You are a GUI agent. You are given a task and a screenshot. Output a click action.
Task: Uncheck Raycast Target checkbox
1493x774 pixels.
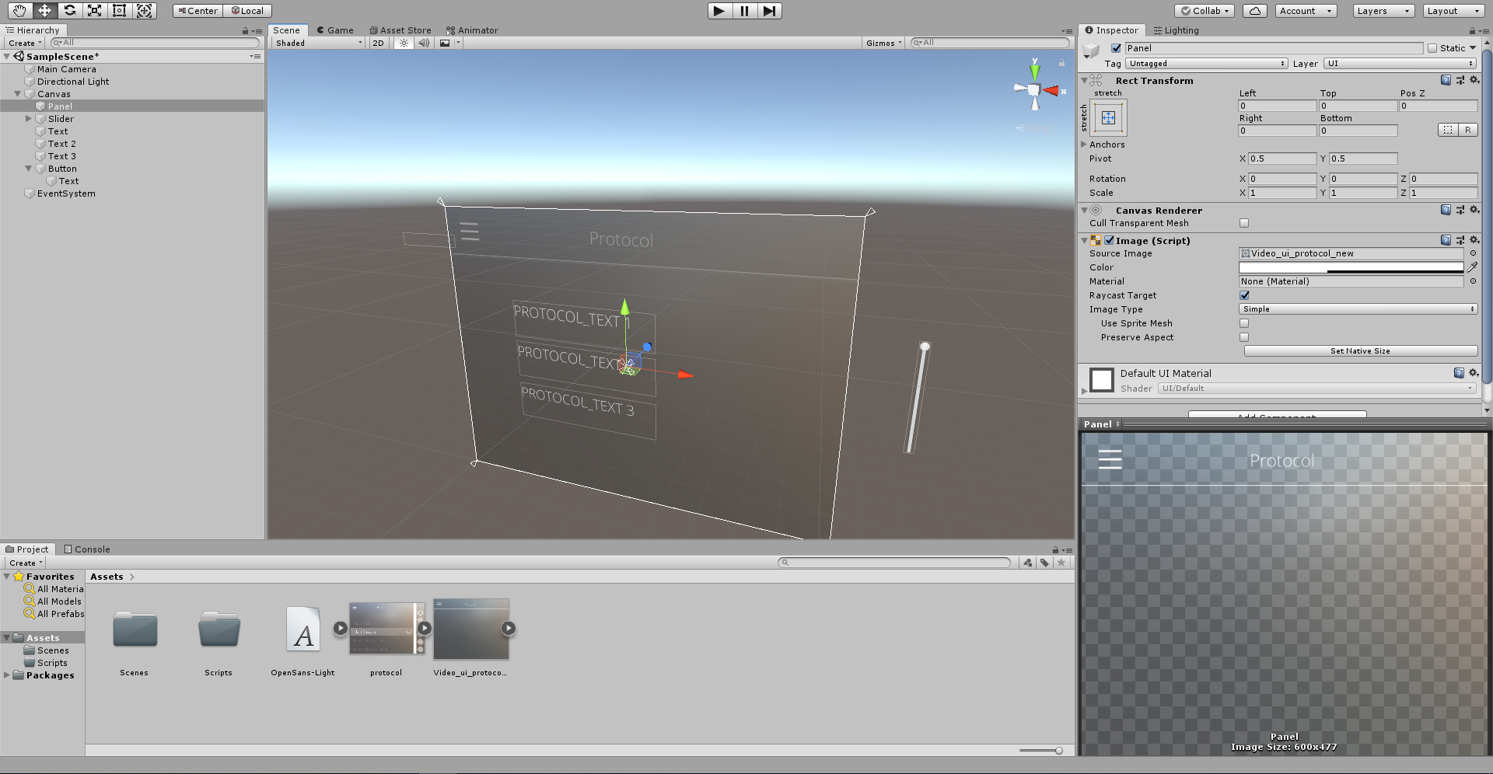(1244, 295)
